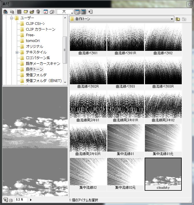Close the 素材 palette window
Viewport: 194px width, 205px height.
(x=189, y=4)
